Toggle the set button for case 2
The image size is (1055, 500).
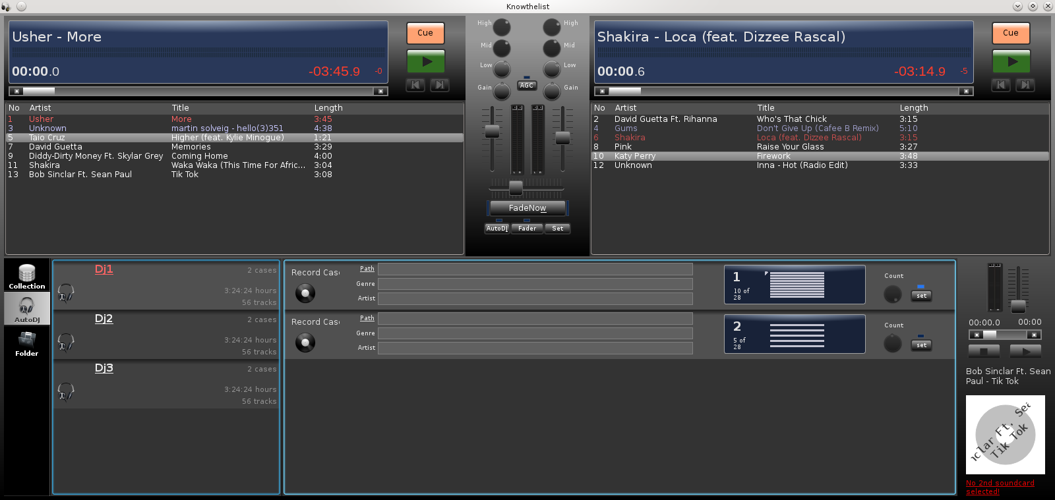(921, 345)
